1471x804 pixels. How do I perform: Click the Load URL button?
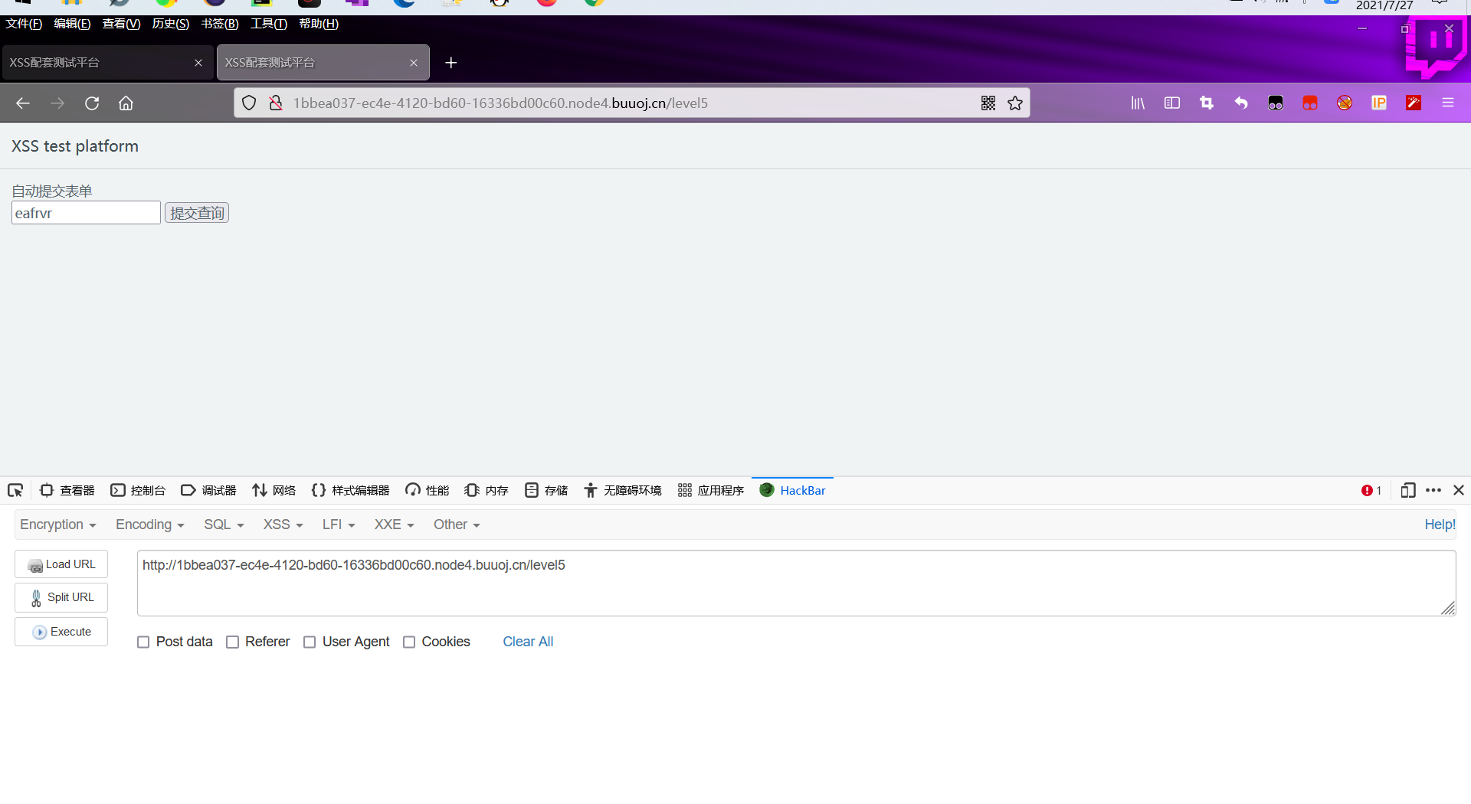(x=61, y=564)
